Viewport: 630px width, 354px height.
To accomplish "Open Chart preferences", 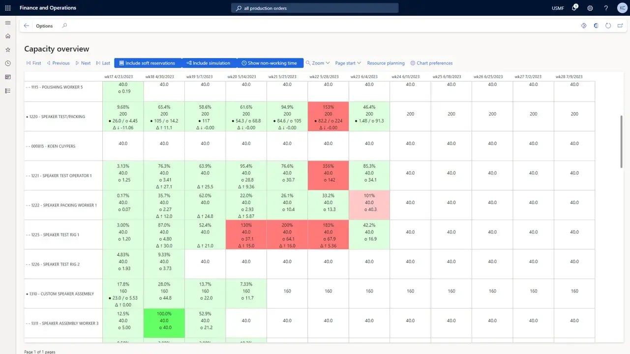I will click(431, 63).
